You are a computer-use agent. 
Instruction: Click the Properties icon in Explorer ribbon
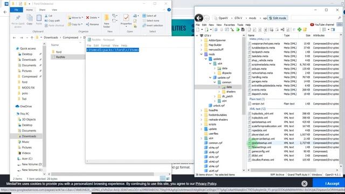[126, 18]
